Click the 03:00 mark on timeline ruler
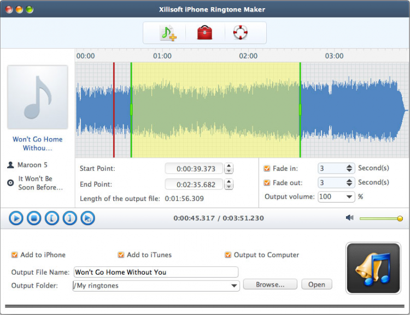The image size is (410, 315). 334,56
